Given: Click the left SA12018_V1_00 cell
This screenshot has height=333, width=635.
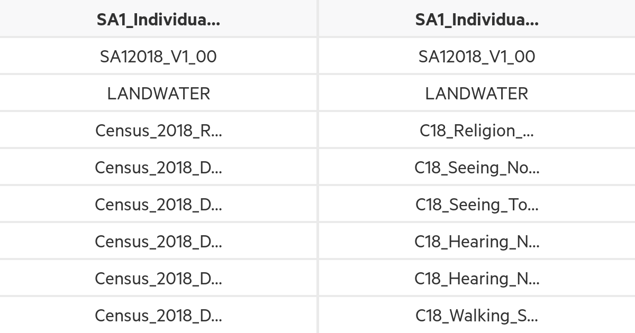Looking at the screenshot, I should (x=159, y=56).
